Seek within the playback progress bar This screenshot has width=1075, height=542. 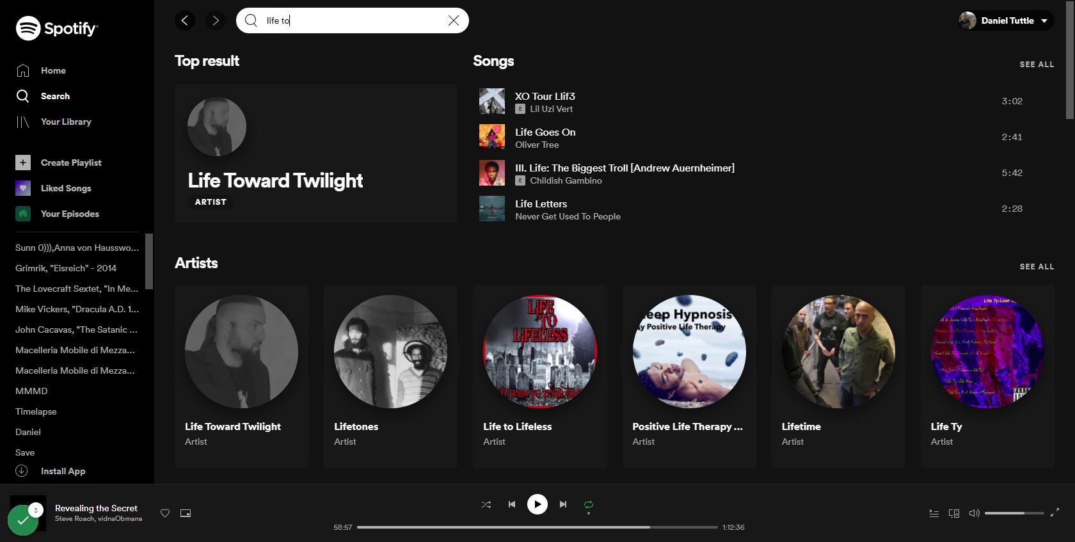click(x=537, y=527)
